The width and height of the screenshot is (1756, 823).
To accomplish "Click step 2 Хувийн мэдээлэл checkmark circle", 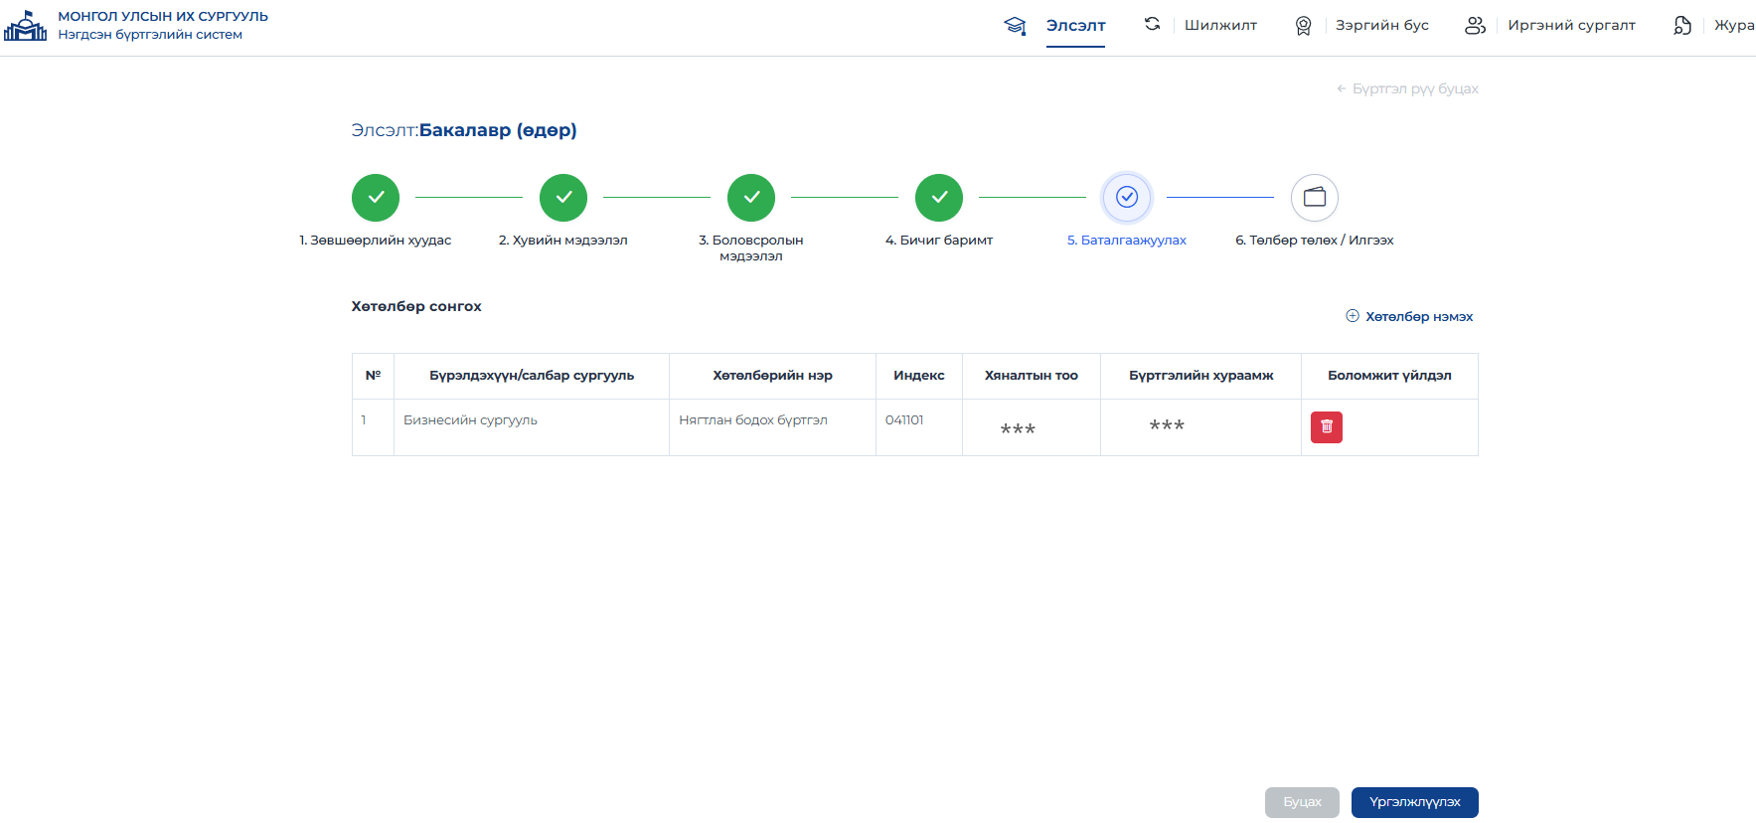I will 563,198.
